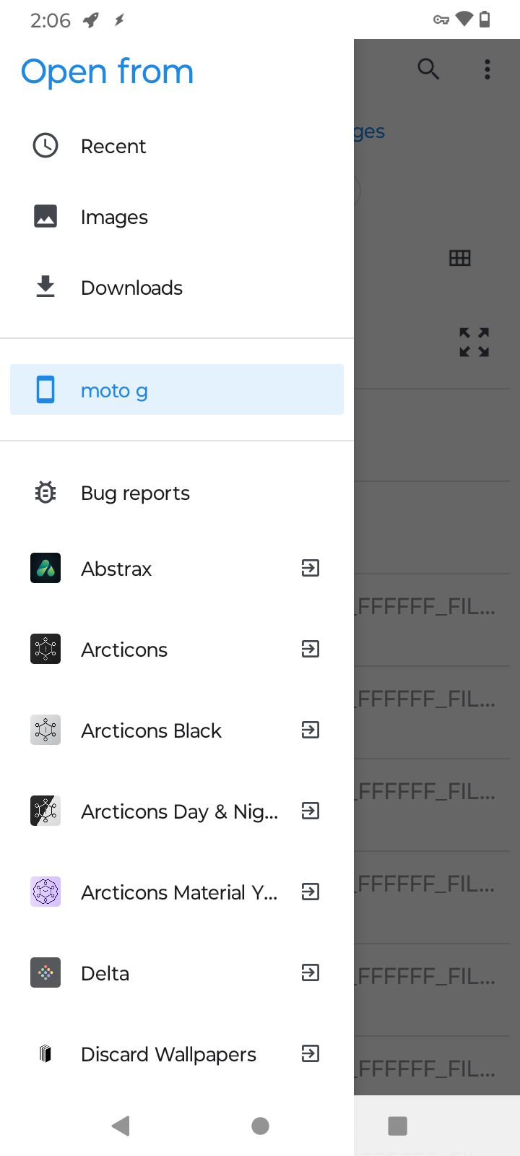Screen dimensions: 520x1156
Task: Click the search magnifier icon
Action: tap(428, 69)
